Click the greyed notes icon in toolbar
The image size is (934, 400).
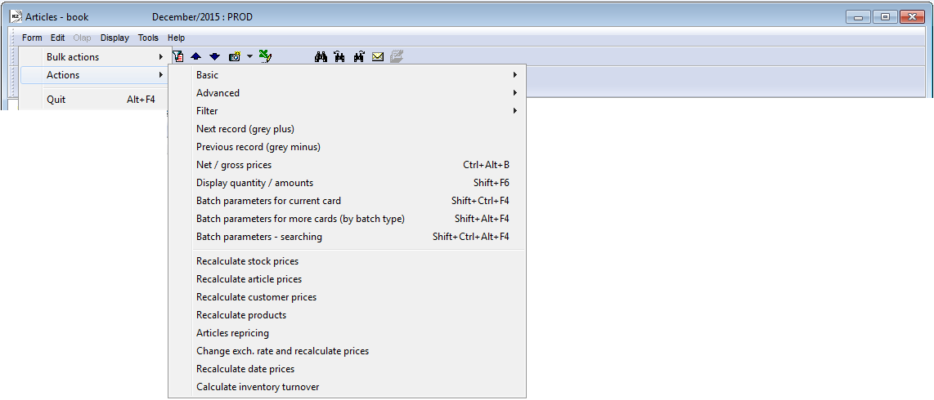[x=397, y=56]
